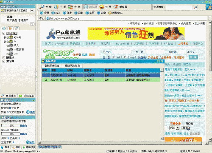Open favorites with the 收藏 icon
Viewport: 212px width, 153px height.
pos(101,13)
